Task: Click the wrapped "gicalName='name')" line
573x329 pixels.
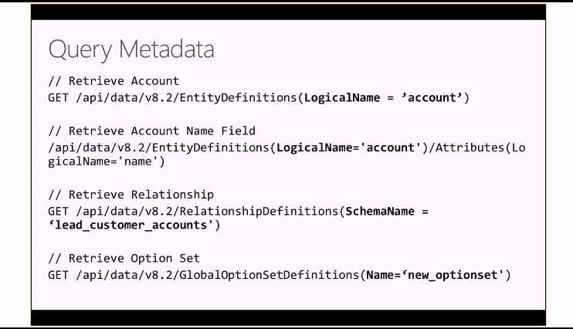Action: pos(107,161)
